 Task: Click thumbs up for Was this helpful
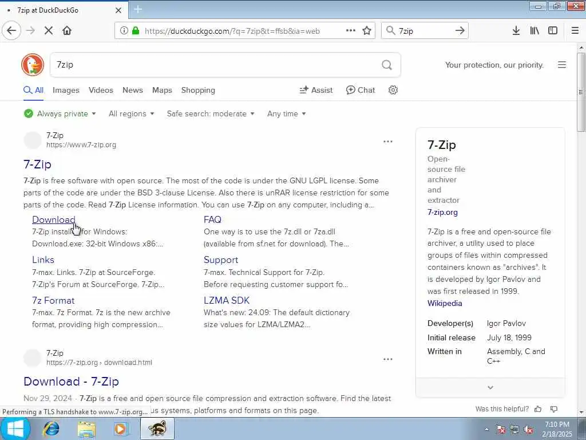click(538, 409)
